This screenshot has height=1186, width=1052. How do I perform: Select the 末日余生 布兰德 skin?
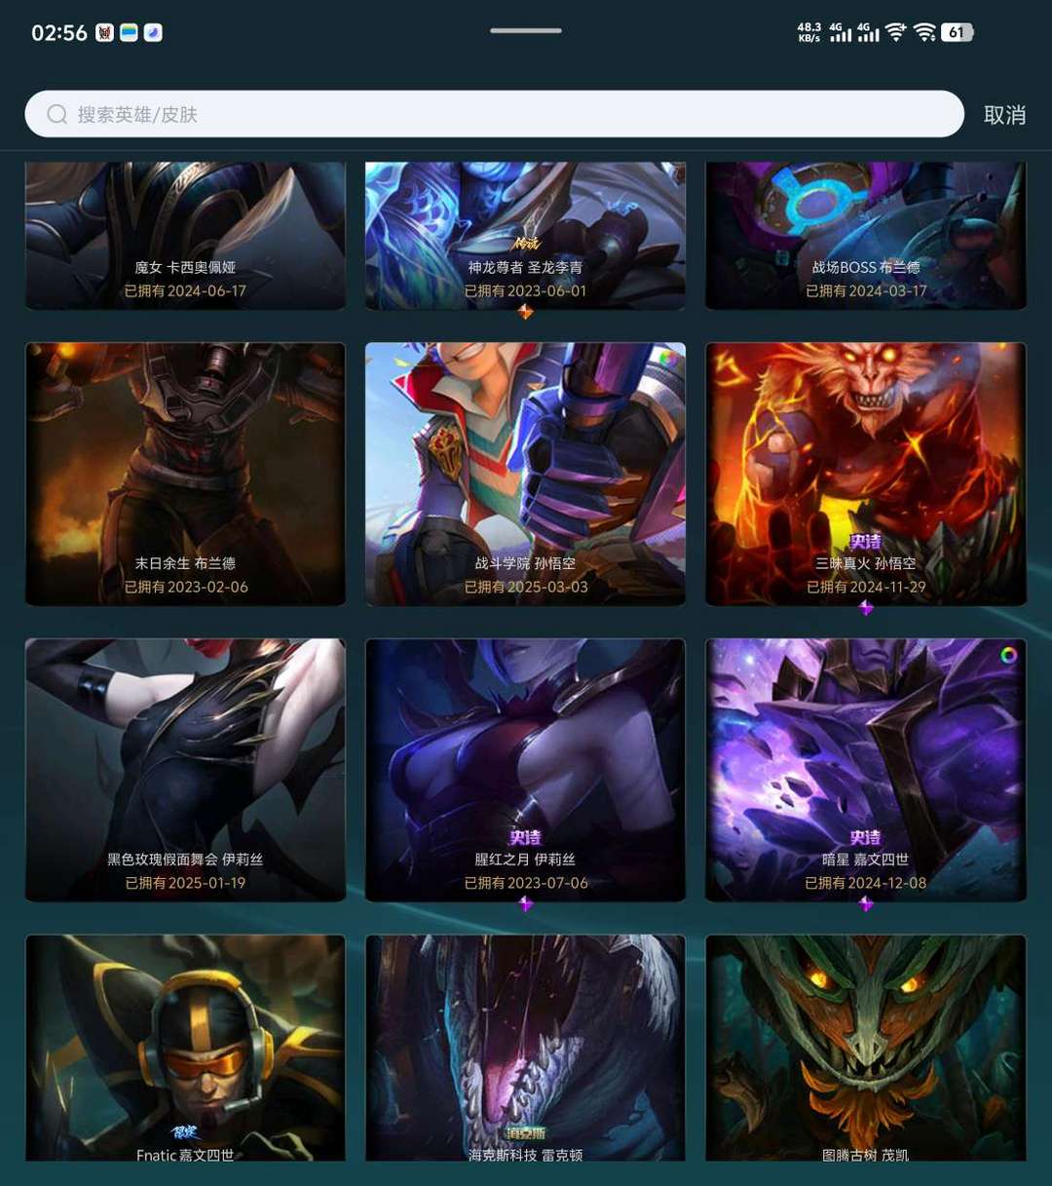tap(185, 474)
